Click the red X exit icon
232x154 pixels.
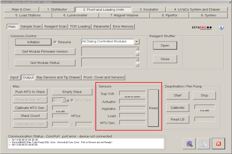click(219, 143)
